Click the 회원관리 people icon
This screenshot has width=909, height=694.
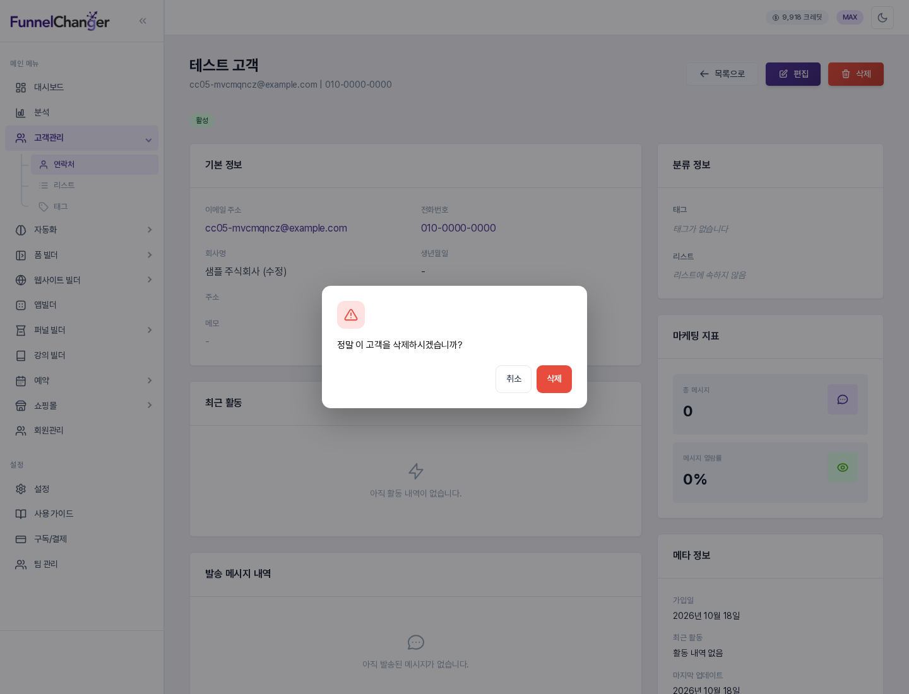(x=21, y=430)
